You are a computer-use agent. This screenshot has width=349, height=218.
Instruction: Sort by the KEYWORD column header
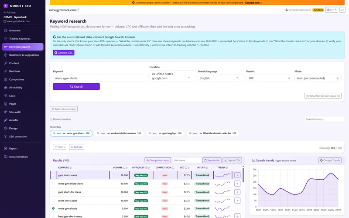65,168
